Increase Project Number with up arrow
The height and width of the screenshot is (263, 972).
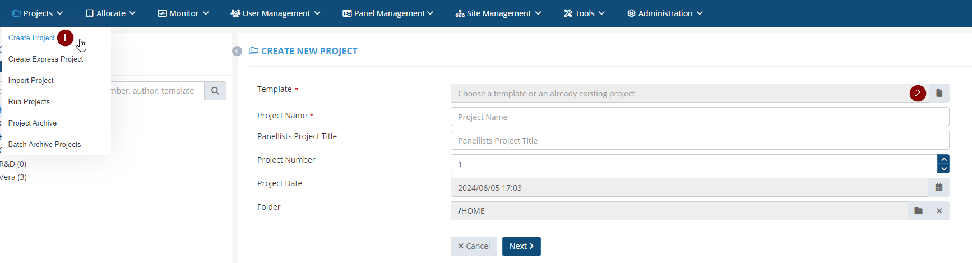coord(944,159)
